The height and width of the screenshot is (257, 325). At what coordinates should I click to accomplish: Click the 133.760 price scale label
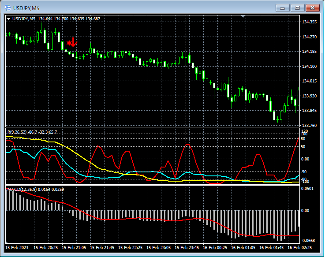tap(309, 125)
